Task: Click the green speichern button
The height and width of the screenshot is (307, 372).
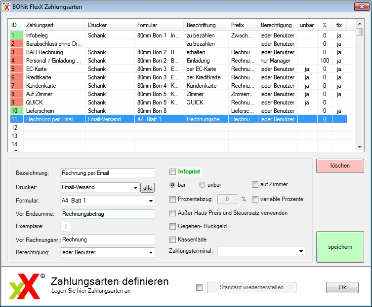Action: (340, 247)
